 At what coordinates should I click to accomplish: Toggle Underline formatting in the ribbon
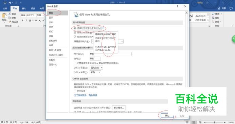coord(30,20)
